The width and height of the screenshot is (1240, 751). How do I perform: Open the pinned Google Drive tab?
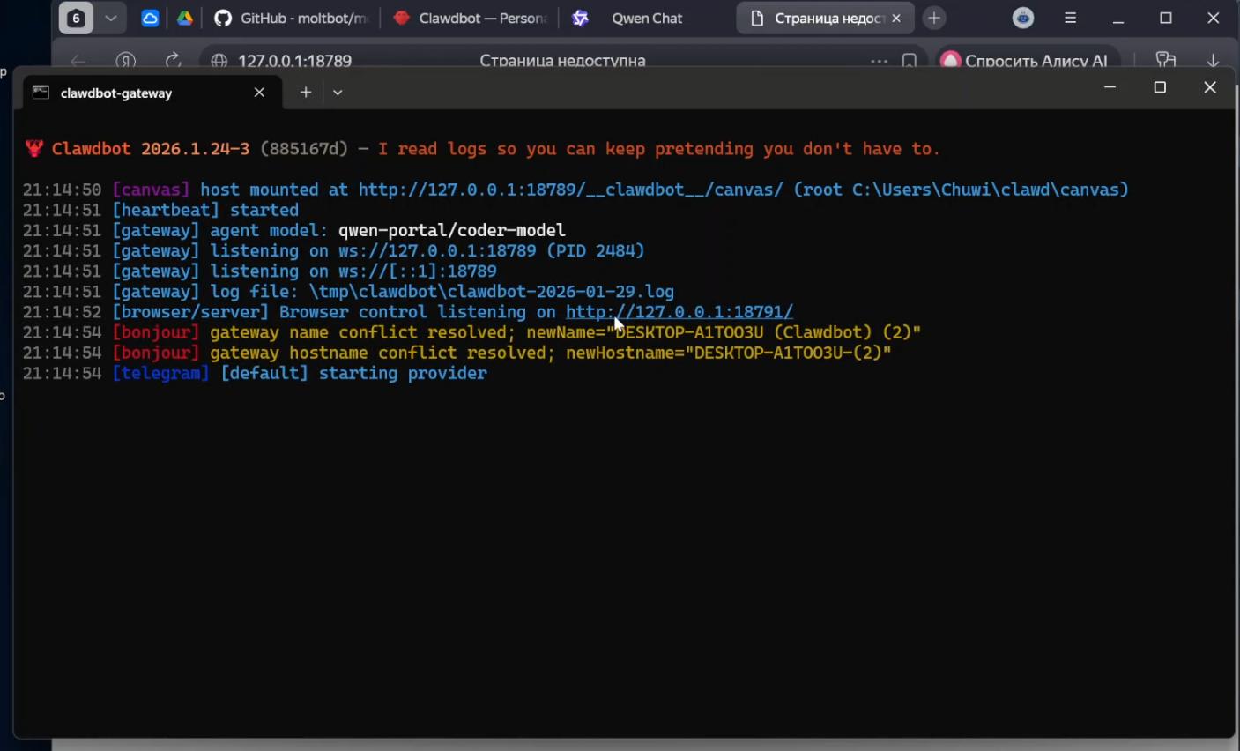185,19
